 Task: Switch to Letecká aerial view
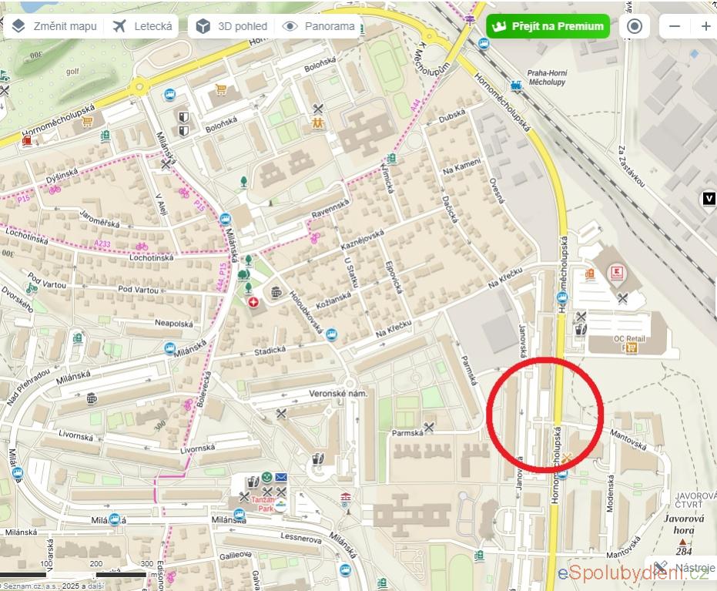(x=142, y=26)
